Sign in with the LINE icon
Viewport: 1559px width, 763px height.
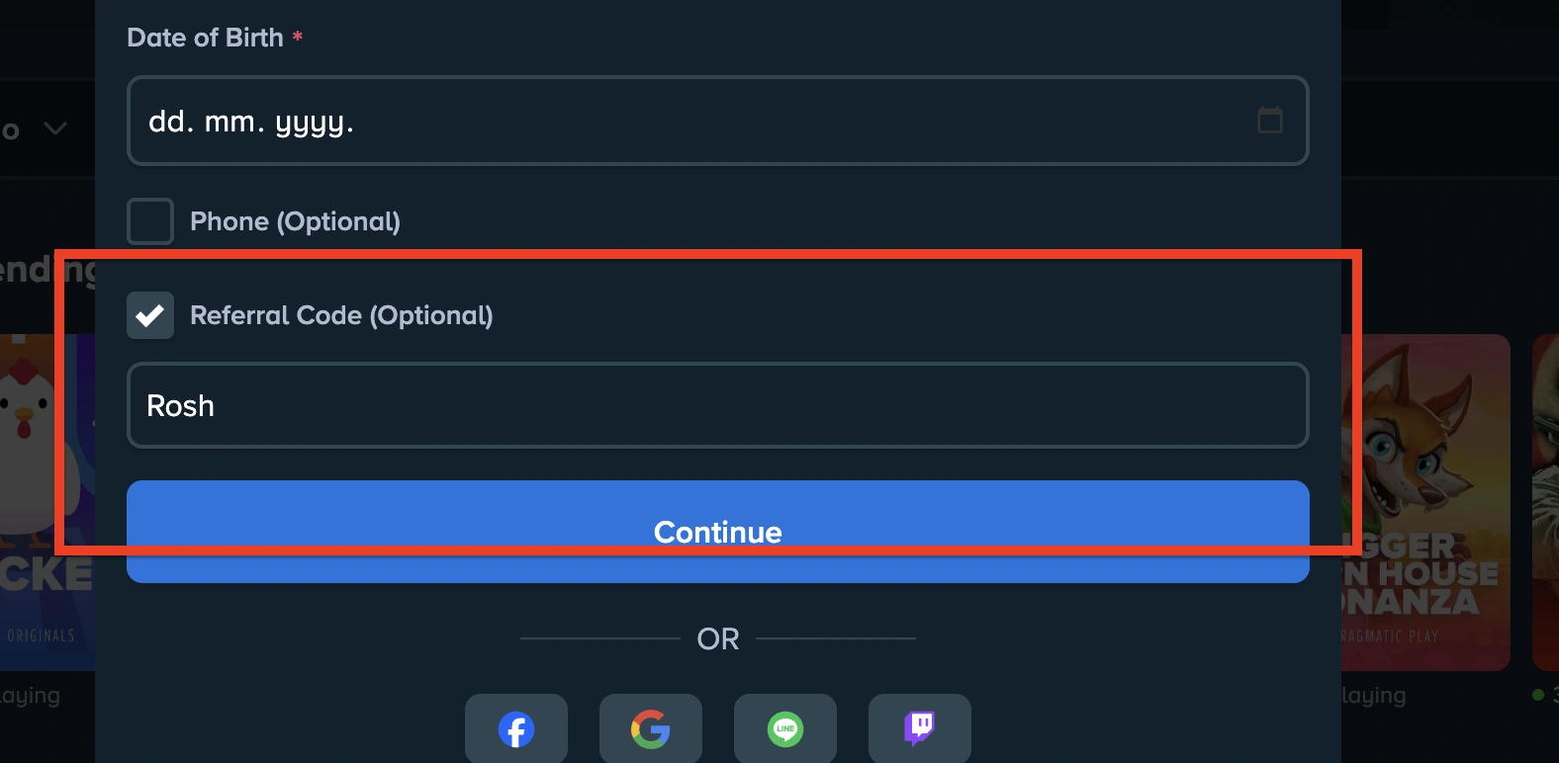point(784,729)
